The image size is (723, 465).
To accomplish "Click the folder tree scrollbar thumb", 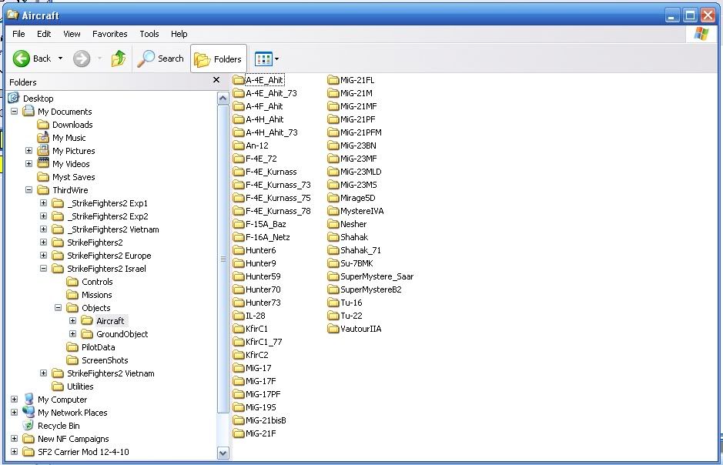I will (x=223, y=259).
